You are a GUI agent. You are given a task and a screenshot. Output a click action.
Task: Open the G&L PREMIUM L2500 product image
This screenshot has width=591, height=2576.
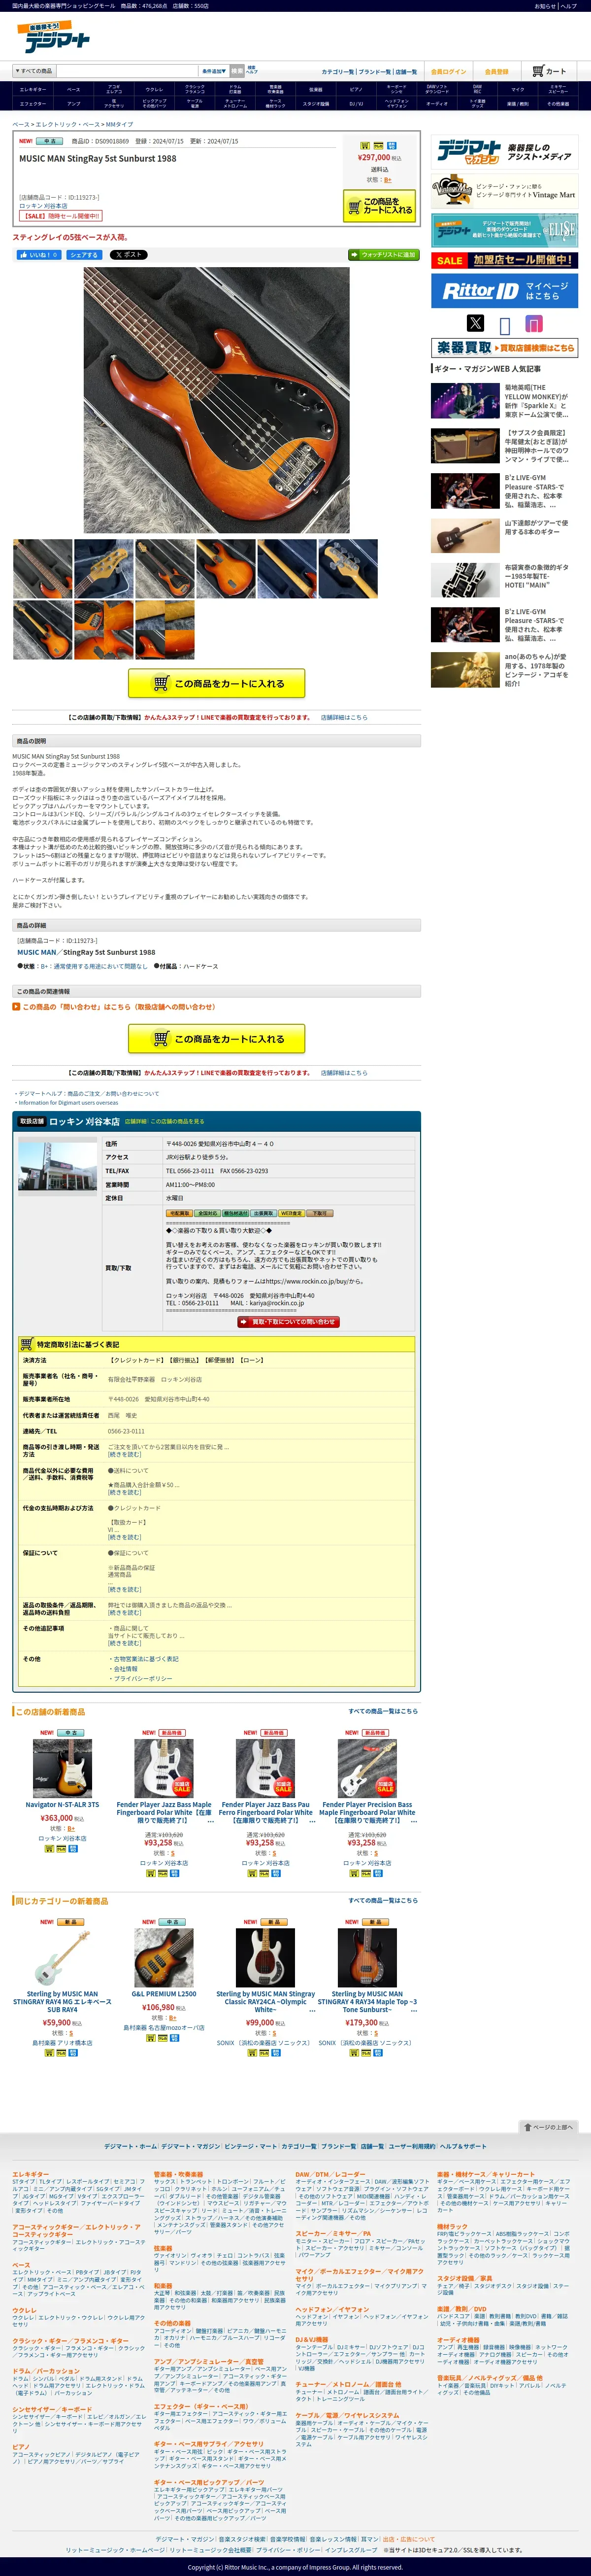click(x=164, y=1958)
